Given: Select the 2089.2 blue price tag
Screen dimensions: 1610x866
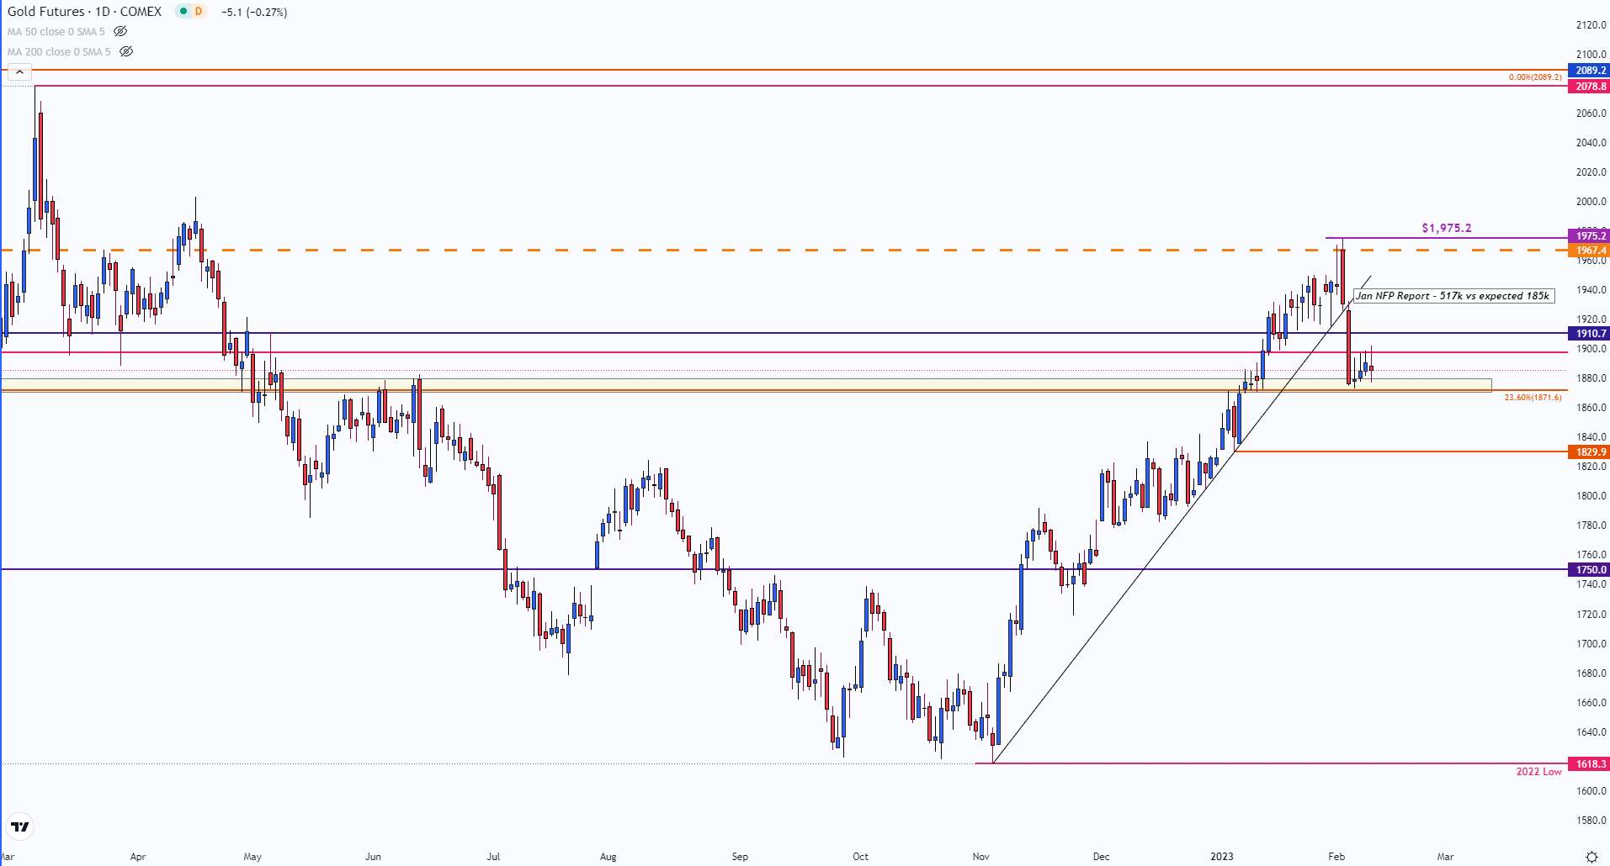Looking at the screenshot, I should pos(1590,71).
